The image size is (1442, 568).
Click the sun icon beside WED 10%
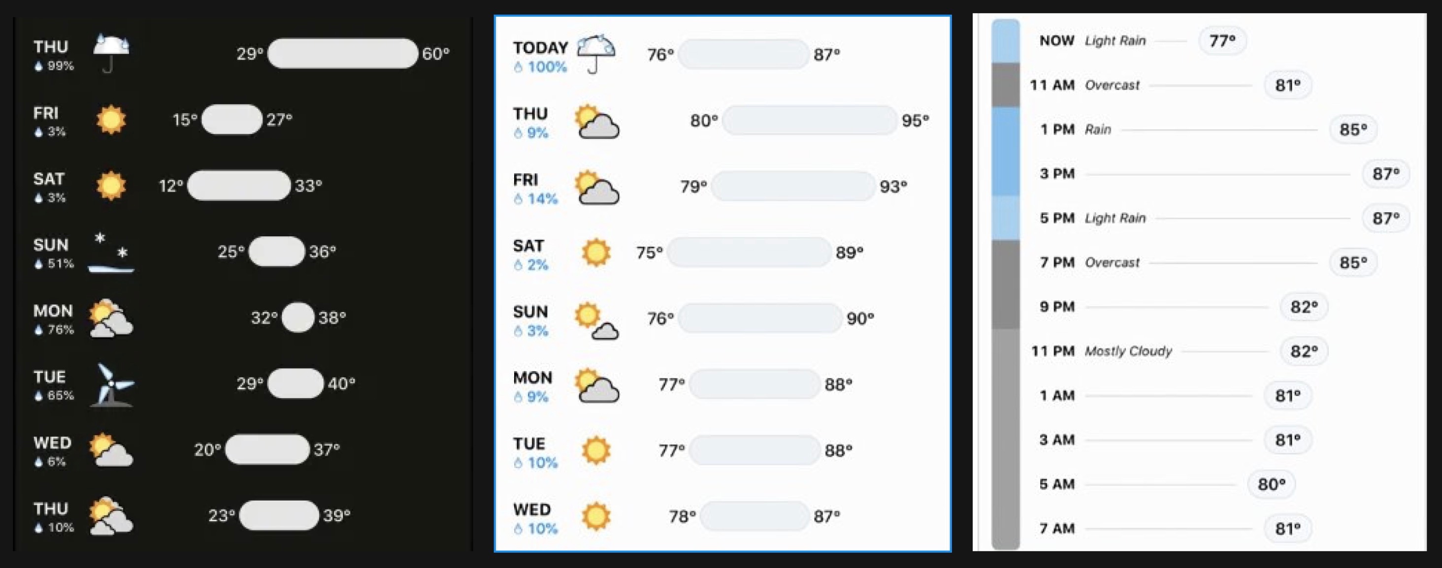(x=595, y=516)
